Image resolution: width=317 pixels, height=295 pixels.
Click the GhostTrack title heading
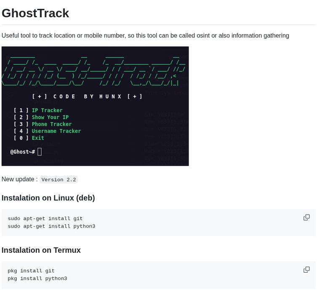pyautogui.click(x=35, y=13)
